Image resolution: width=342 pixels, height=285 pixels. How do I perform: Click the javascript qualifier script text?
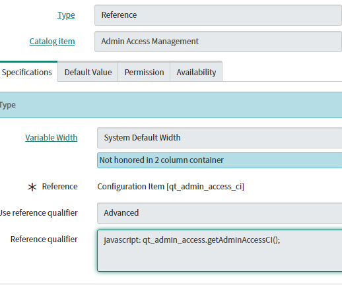[x=192, y=239]
